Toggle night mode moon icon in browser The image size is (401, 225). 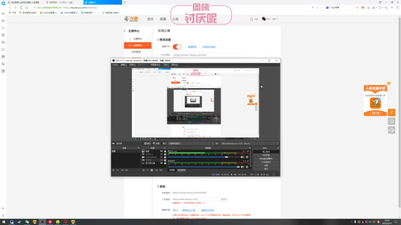386,7
